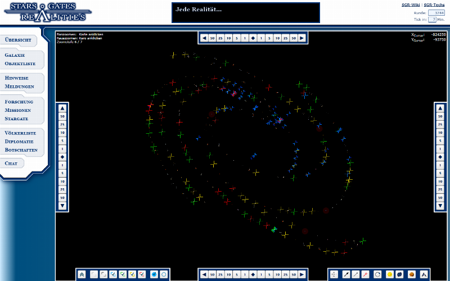Select the red arrow tool icon

pos(366,274)
